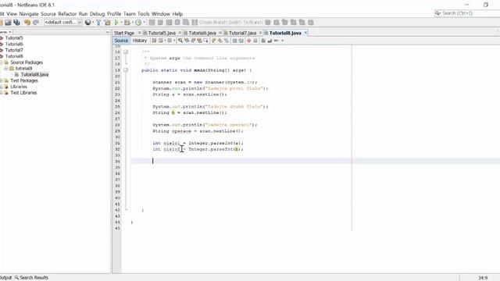Click the search magnifier icon in top right

tap(437, 13)
